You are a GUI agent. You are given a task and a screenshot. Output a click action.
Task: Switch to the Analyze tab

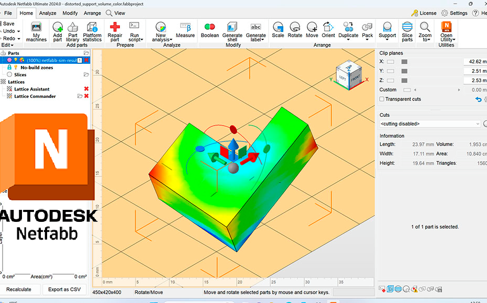click(x=48, y=13)
